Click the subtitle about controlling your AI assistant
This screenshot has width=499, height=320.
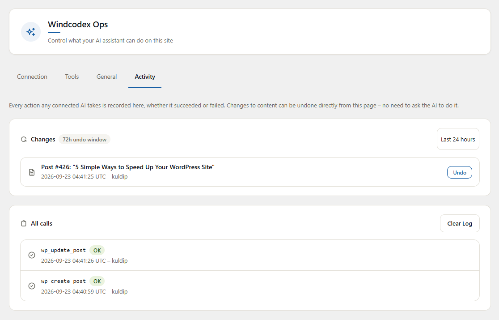click(x=110, y=40)
